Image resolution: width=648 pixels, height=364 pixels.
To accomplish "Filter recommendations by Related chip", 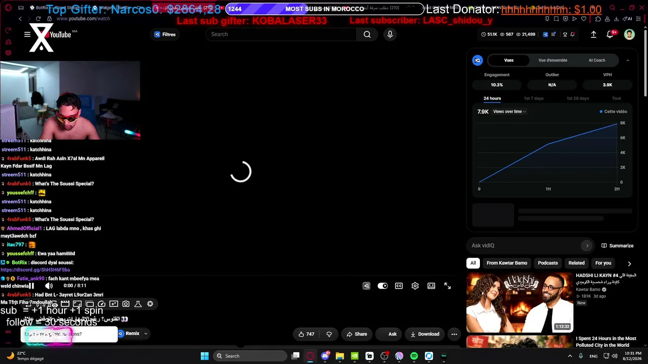I will click(x=576, y=263).
